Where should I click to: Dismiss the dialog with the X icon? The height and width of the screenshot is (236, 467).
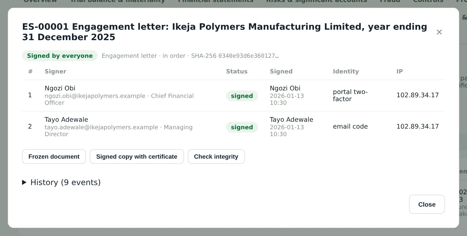coord(439,32)
